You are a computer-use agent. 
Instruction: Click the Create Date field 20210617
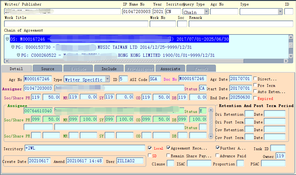tap(39, 161)
